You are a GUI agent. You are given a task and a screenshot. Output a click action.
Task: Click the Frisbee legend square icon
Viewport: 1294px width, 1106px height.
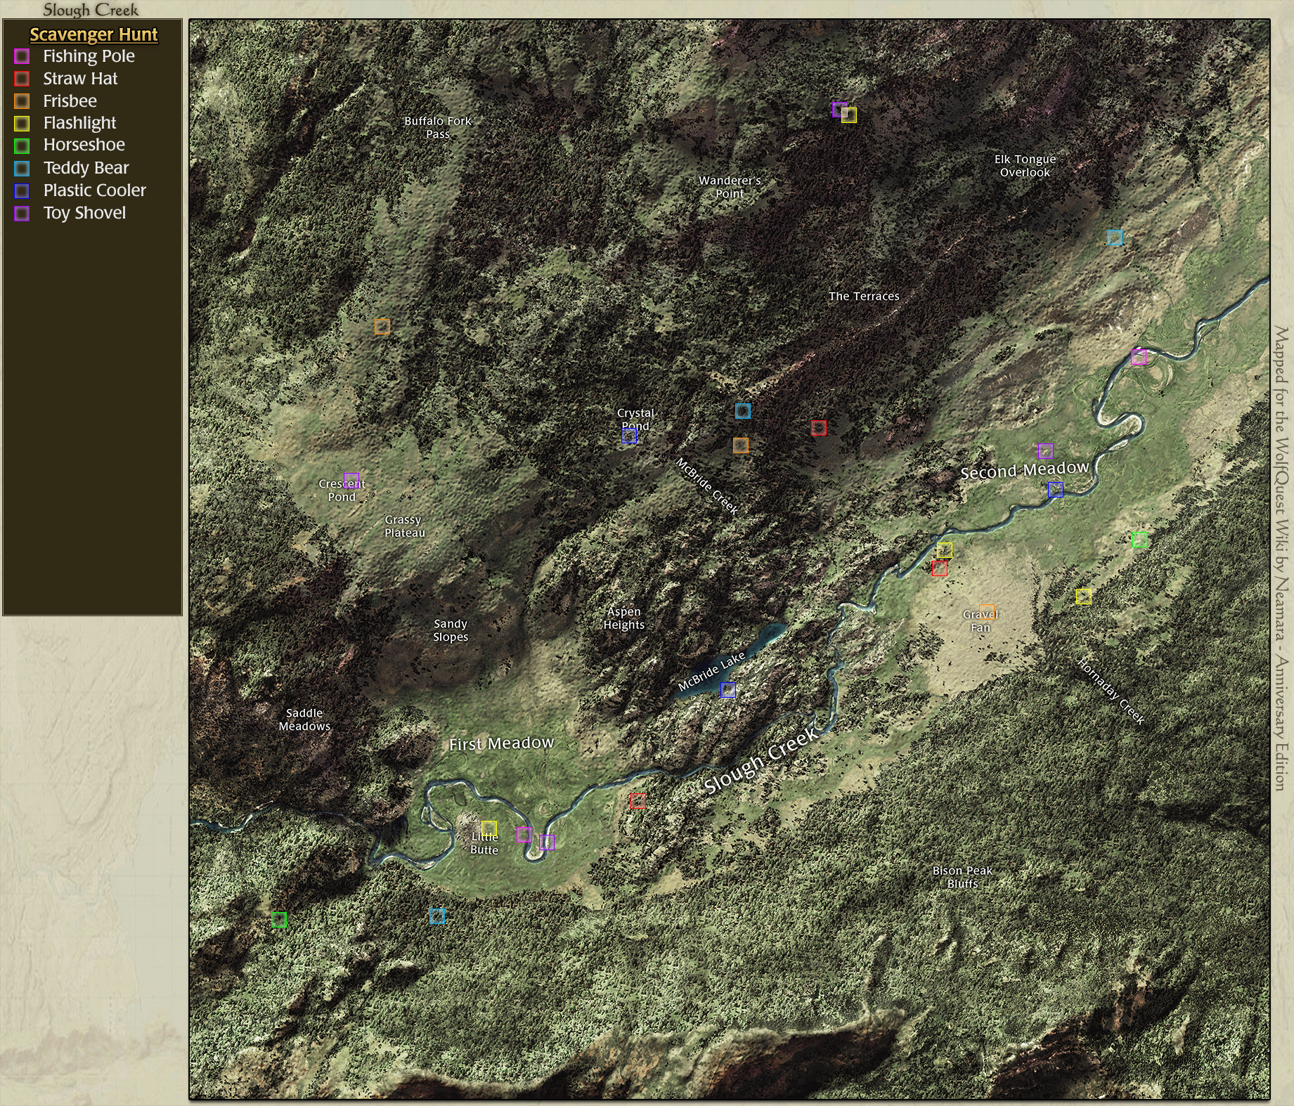click(22, 101)
